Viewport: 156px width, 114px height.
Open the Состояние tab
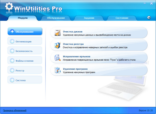(x=122, y=18)
